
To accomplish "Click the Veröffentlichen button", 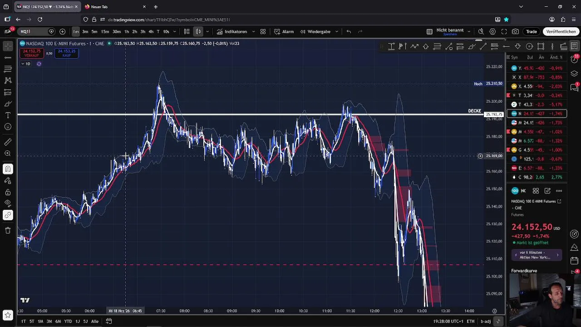I will [x=561, y=31].
